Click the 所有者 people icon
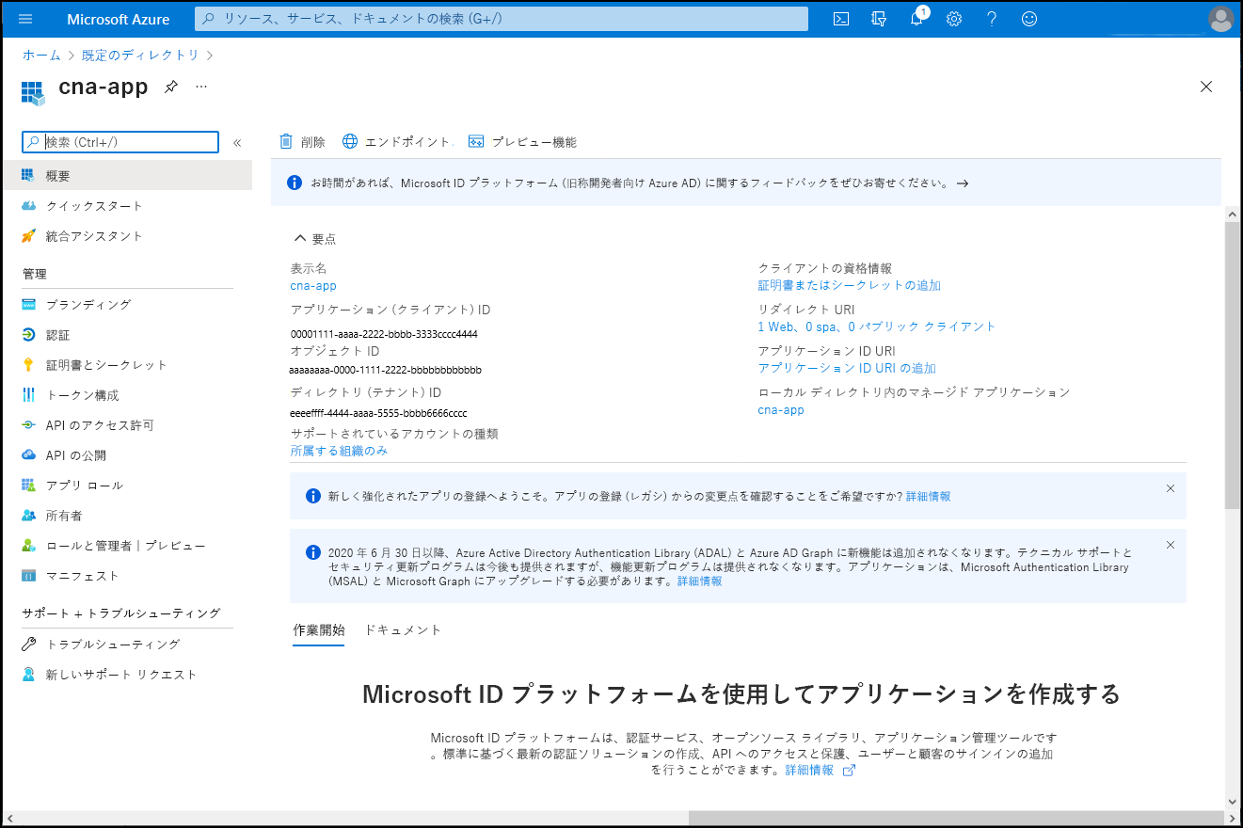Screen dimensions: 1243x828 click(28, 516)
